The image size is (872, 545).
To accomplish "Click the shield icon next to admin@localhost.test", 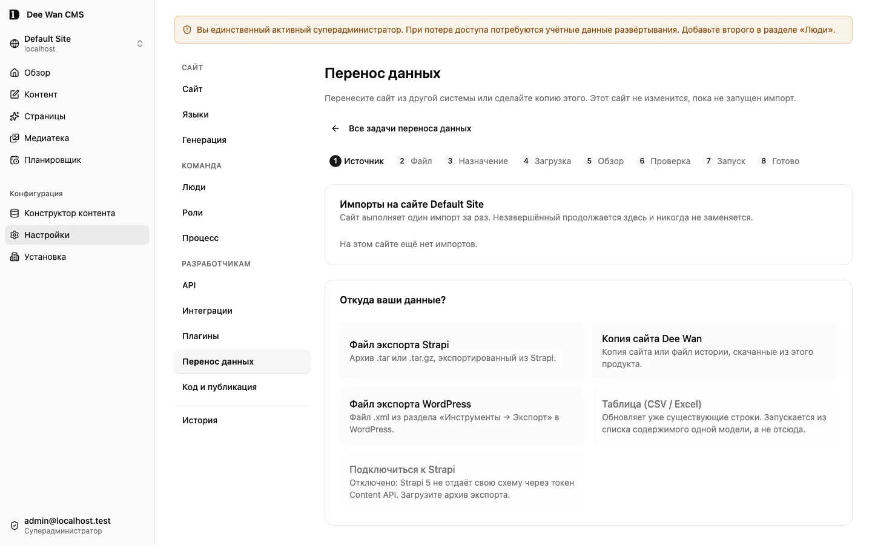I will pos(15,526).
